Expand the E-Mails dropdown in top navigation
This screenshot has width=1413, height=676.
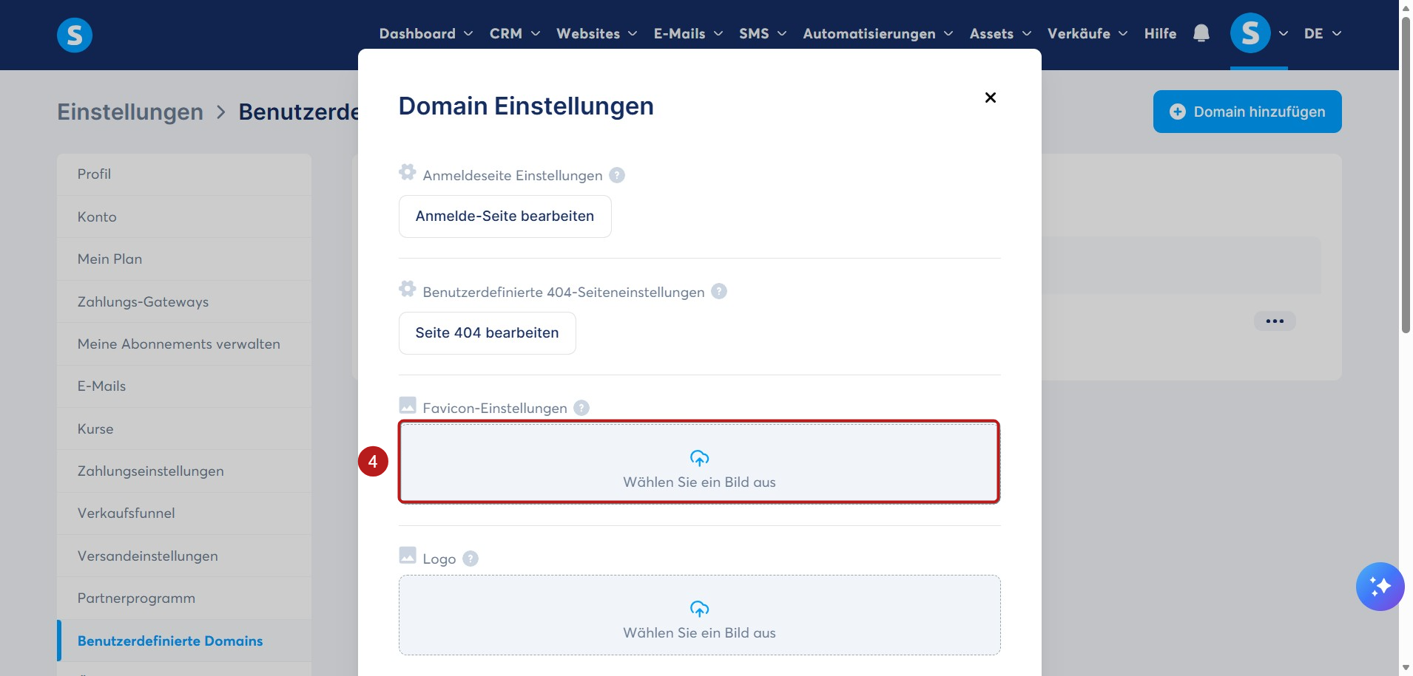689,33
